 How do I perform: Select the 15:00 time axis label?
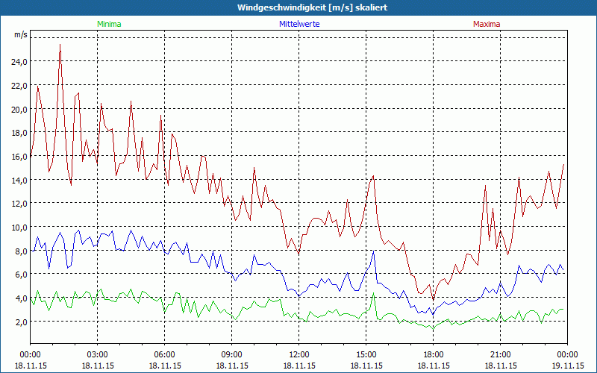pos(366,354)
